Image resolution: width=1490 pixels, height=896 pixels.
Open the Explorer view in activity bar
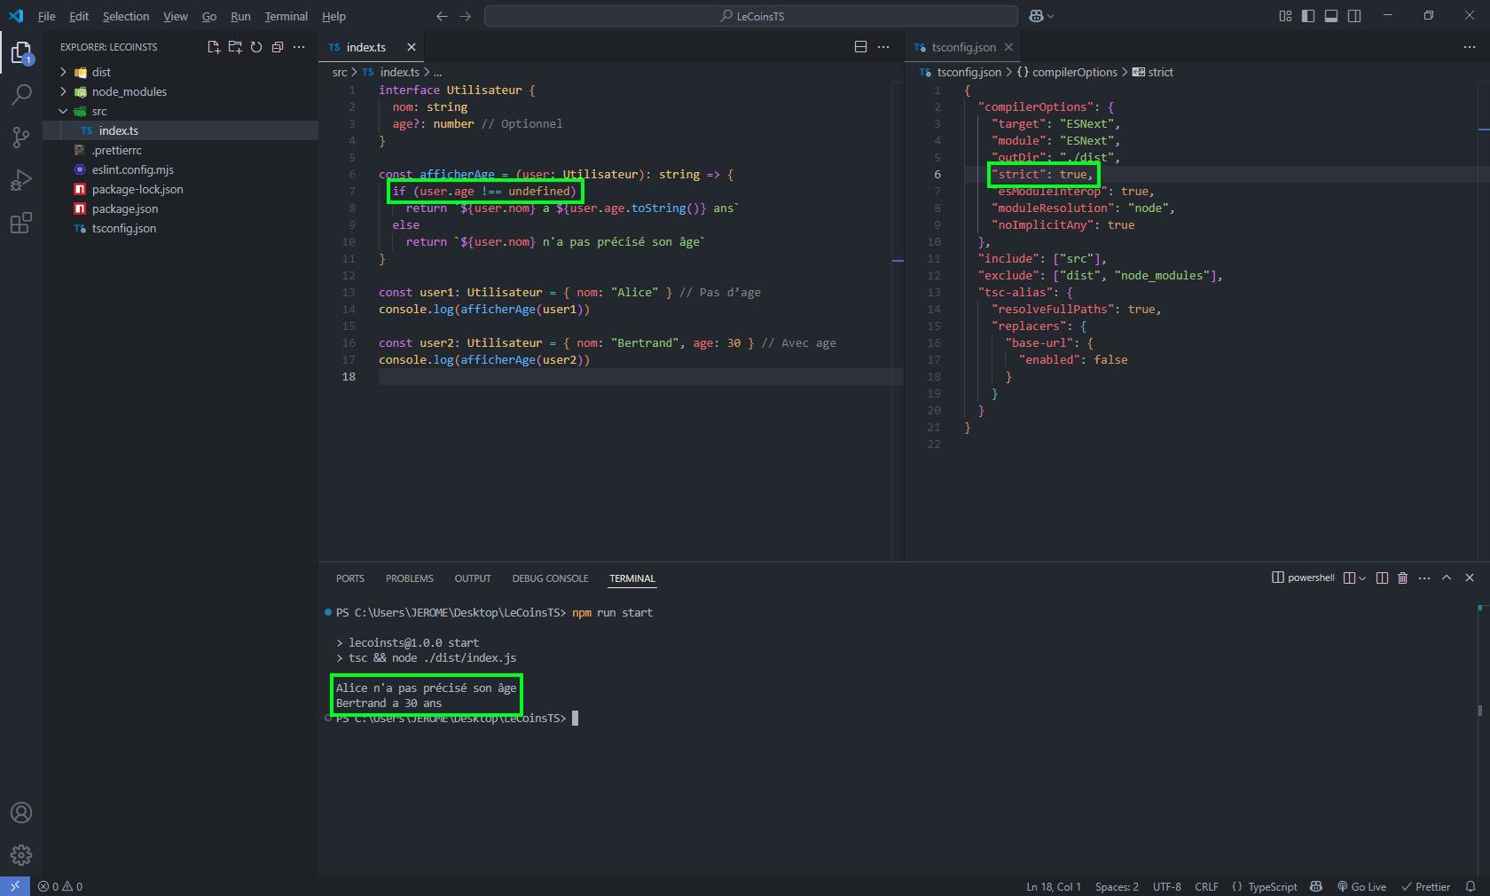pos(21,53)
